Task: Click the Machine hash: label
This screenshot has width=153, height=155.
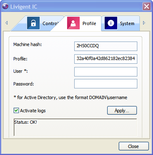Action: 28,44
